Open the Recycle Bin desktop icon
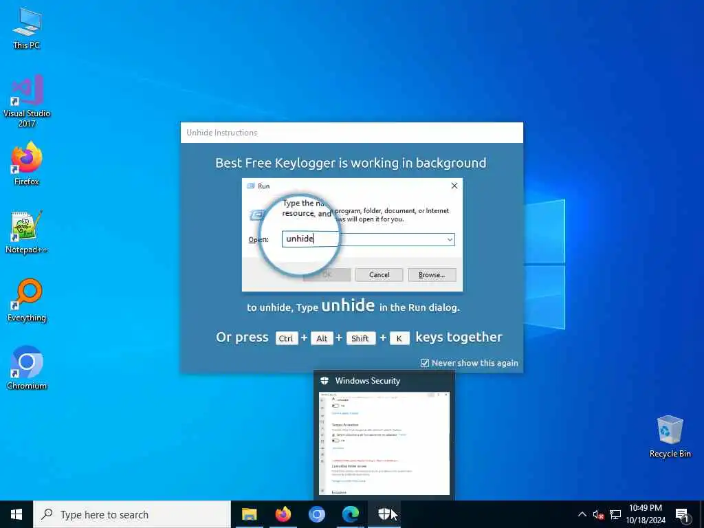 670,437
